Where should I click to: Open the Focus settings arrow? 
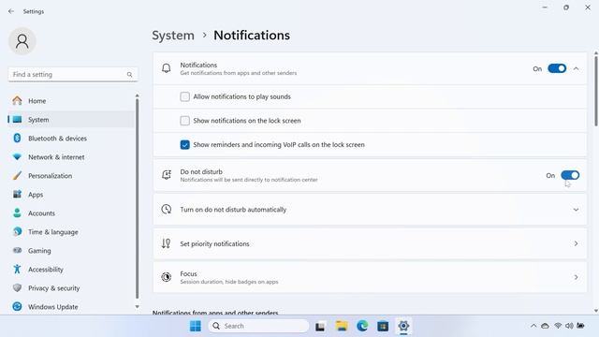coord(576,277)
